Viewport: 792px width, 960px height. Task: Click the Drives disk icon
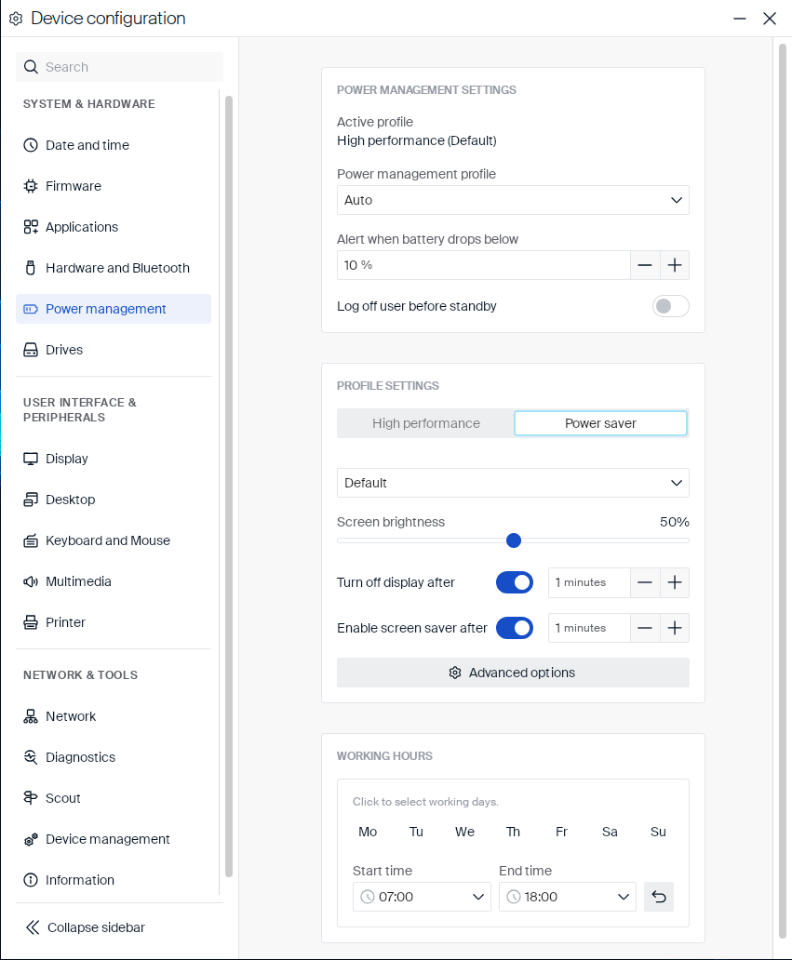click(x=31, y=350)
